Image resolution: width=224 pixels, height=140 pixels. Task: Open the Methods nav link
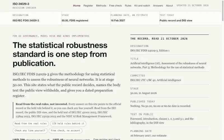[101, 6]
